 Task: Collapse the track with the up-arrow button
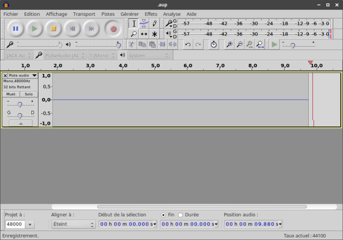tap(20, 123)
